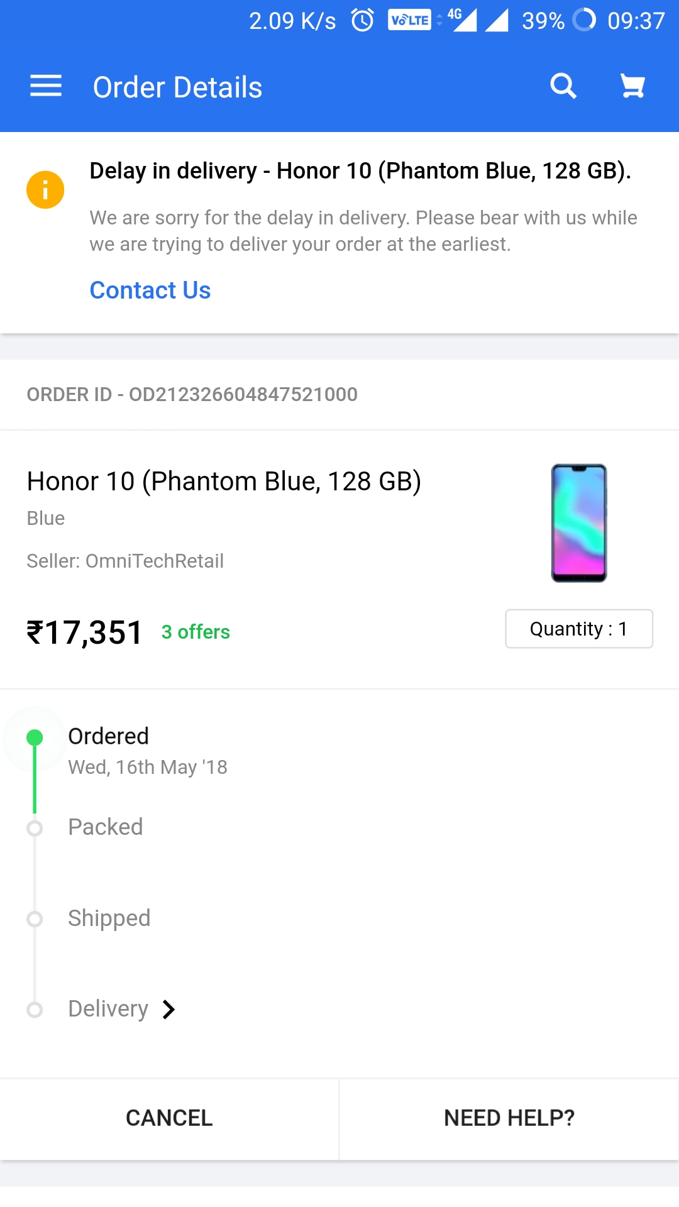View the 3 offers applied

196,632
